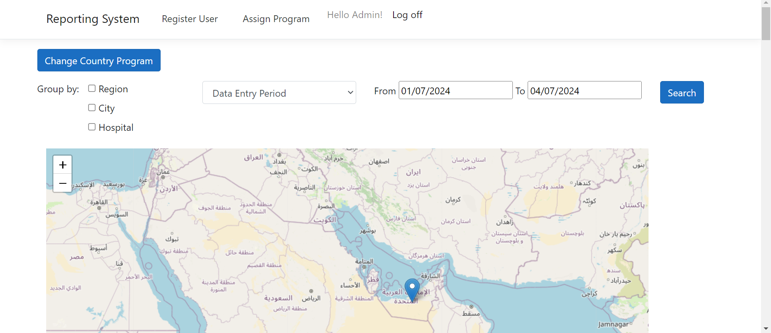Click the From date field

[x=455, y=91]
